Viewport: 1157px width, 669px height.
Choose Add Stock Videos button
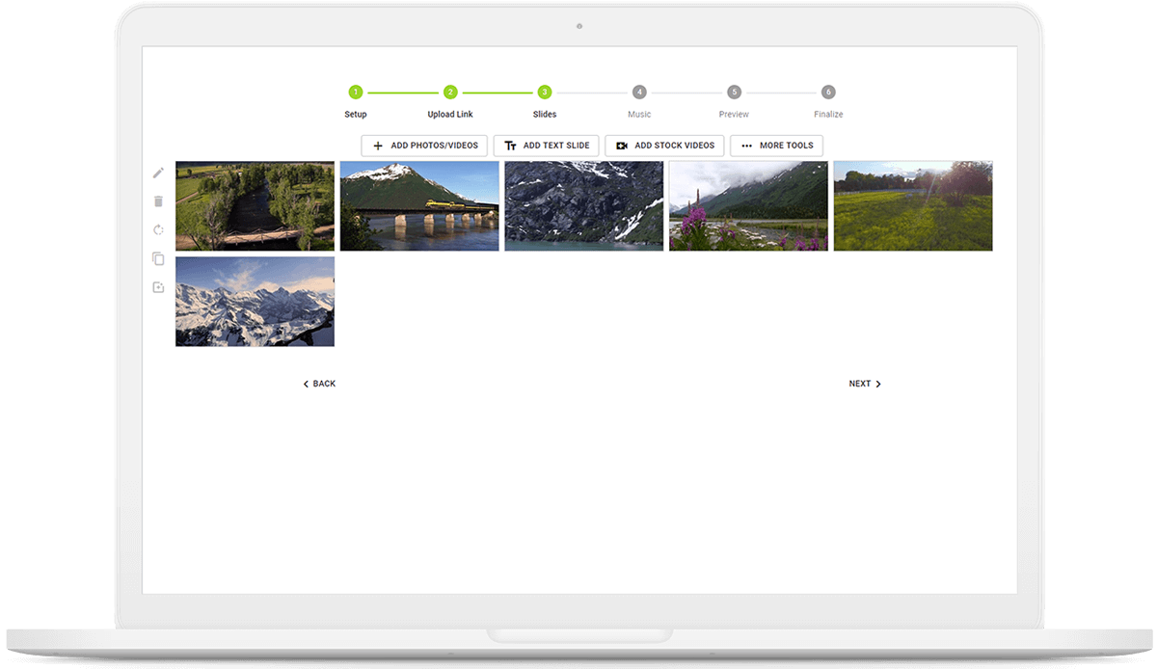[664, 146]
